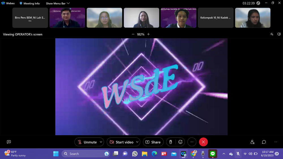The width and height of the screenshot is (283, 159).
Task: Open the more options ellipsis in meeting controls
Action: tap(192, 142)
